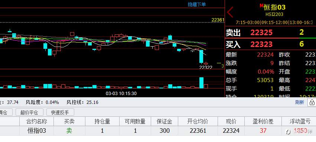Click the 现价 column header
Screen dimensions: 316x142
click(231, 121)
